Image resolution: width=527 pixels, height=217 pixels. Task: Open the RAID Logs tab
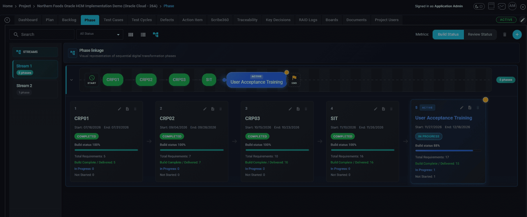308,20
